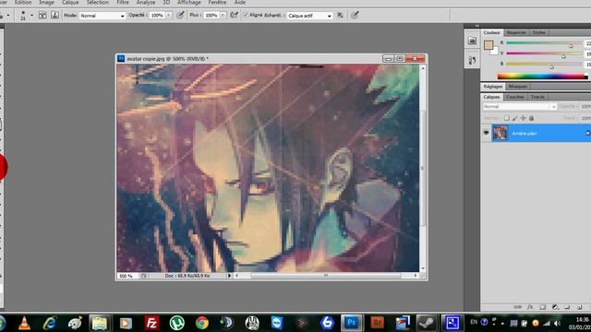This screenshot has height=332, width=591.
Task: Open the layer blending mode dropdown
Action: tap(519, 107)
